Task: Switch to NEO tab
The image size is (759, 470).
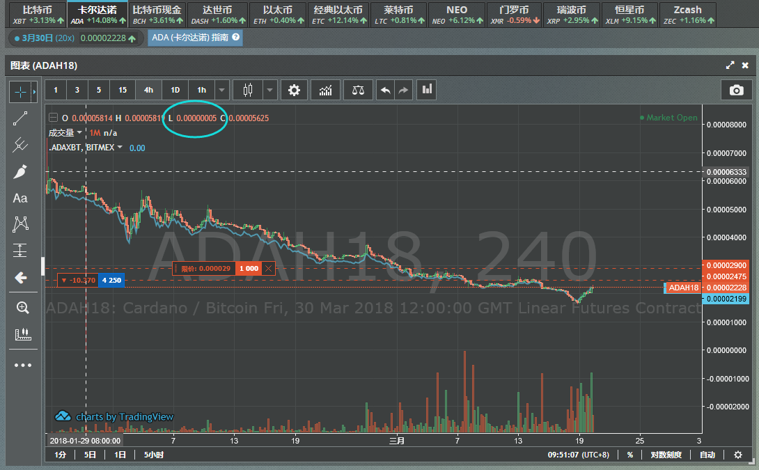Action: pyautogui.click(x=457, y=15)
